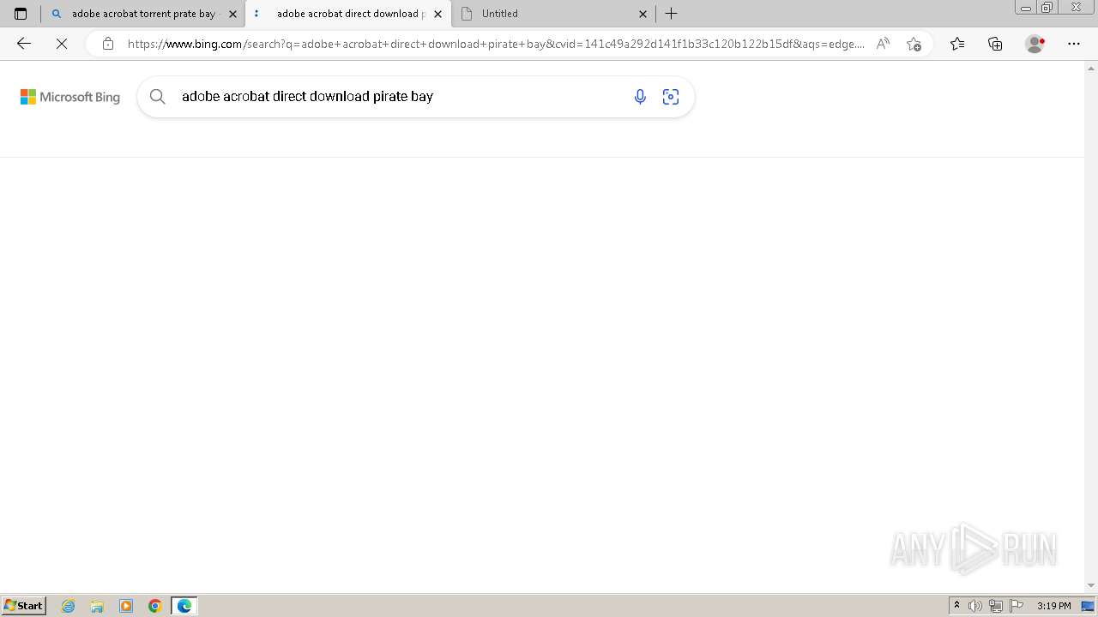1098x617 pixels.
Task: Search using an image icon
Action: (671, 97)
